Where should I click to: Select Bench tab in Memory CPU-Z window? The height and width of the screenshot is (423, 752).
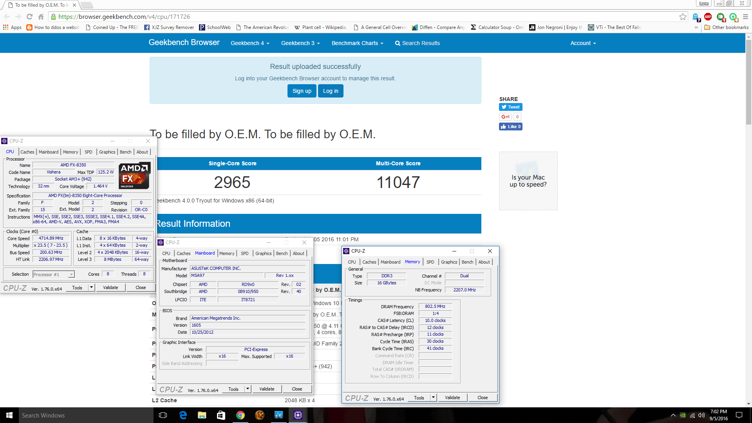click(x=467, y=262)
